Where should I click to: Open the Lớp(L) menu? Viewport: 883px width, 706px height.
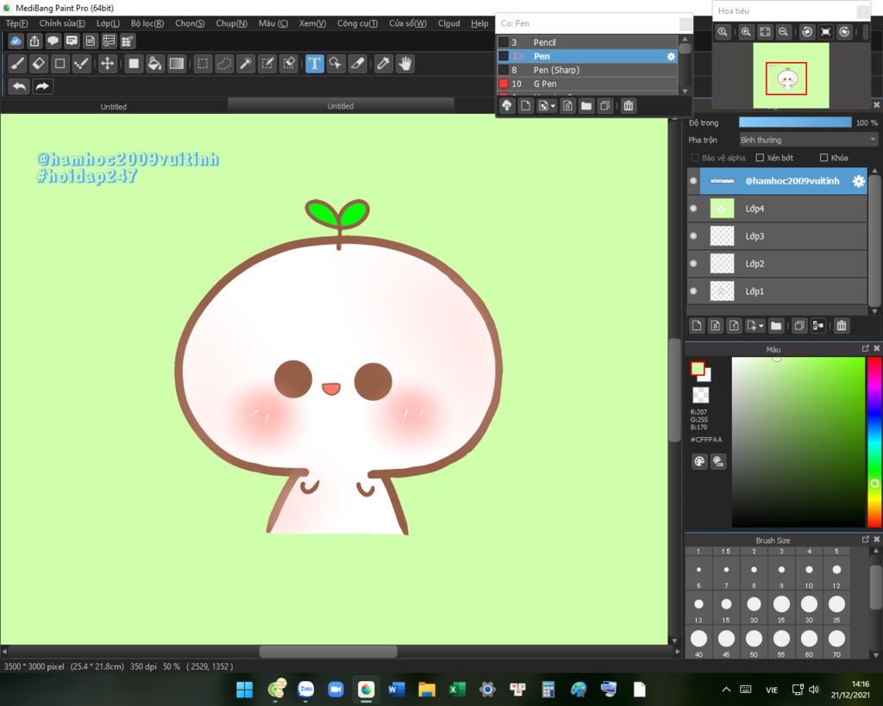coord(108,23)
